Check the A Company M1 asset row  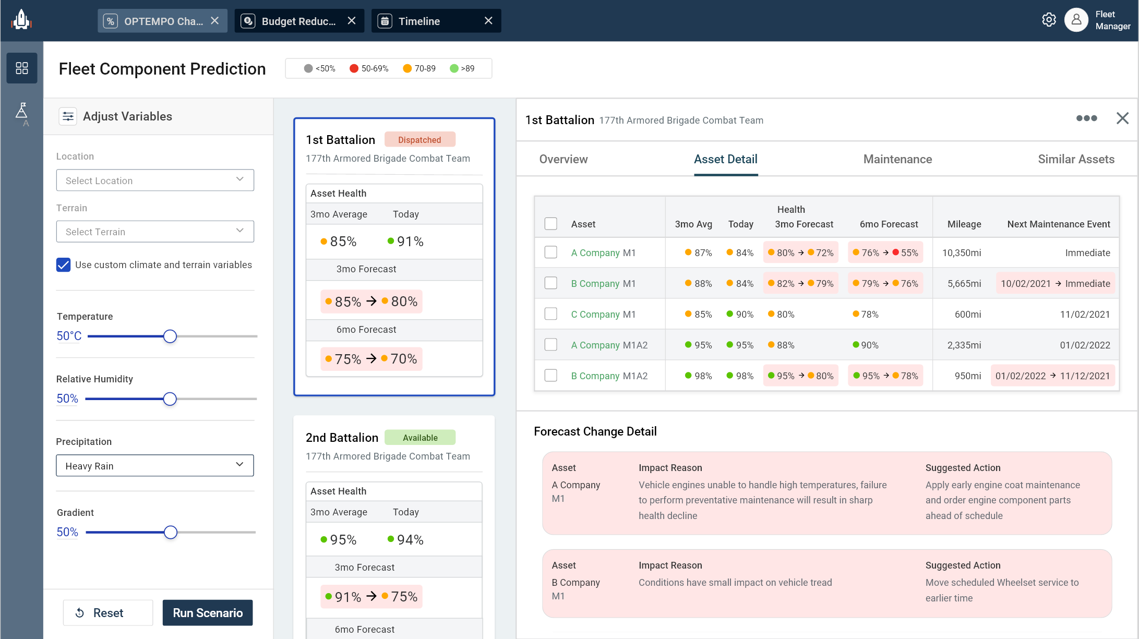click(551, 252)
